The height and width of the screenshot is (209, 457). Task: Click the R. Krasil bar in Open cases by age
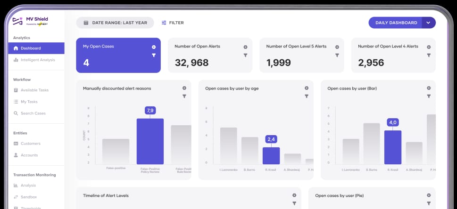(x=271, y=155)
